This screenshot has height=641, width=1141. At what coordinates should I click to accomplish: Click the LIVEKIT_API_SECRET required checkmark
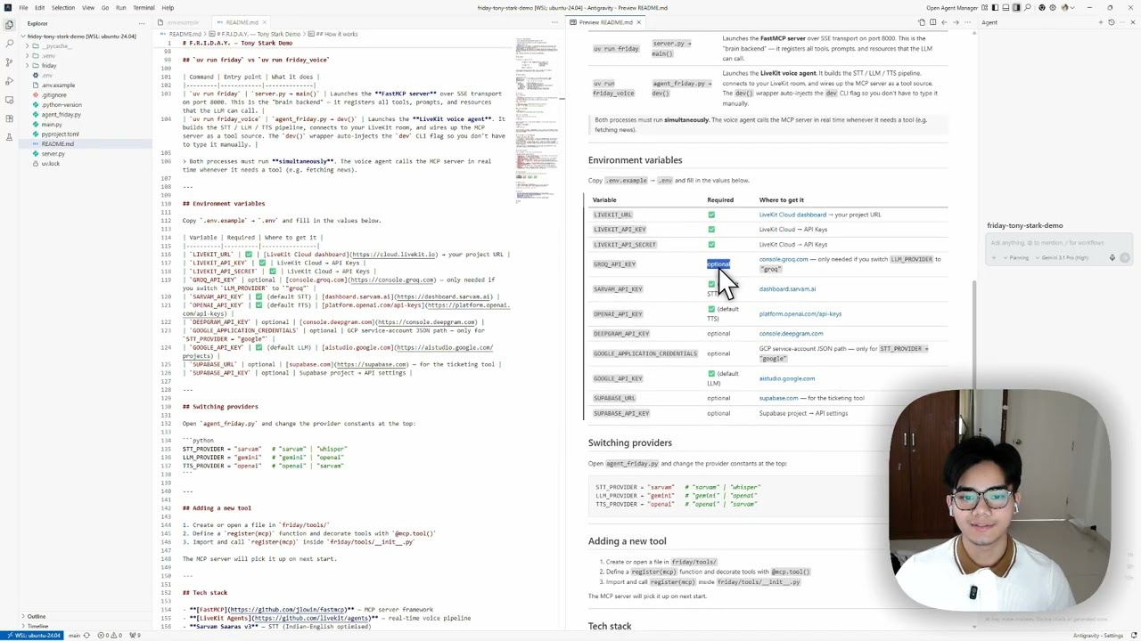[x=711, y=244]
